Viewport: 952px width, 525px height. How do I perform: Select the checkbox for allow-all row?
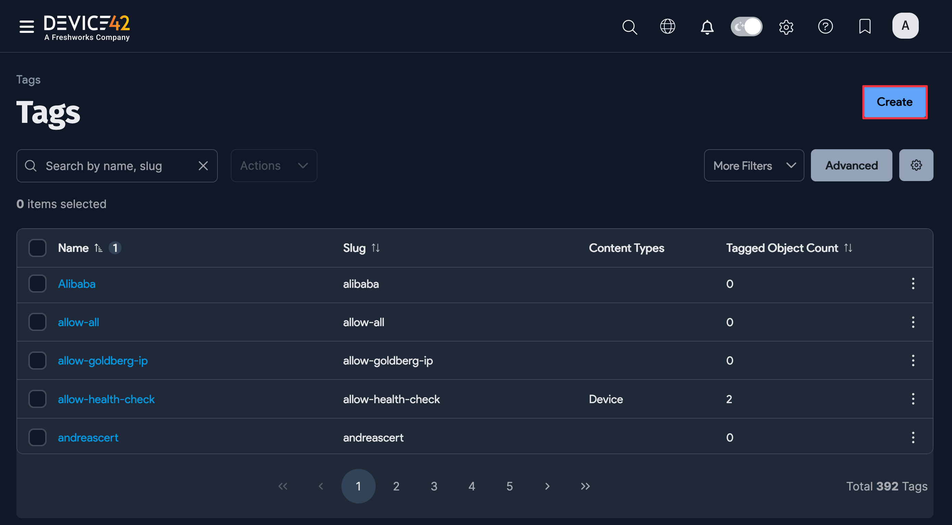pos(37,322)
